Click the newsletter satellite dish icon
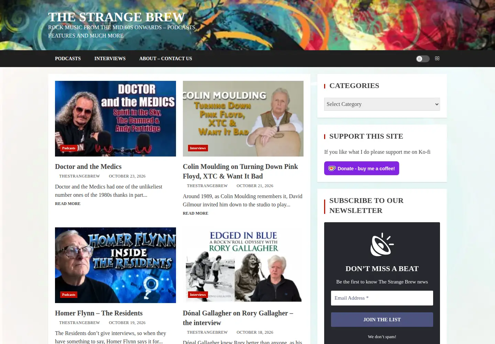Viewport: 495px width, 344px height. (382, 245)
